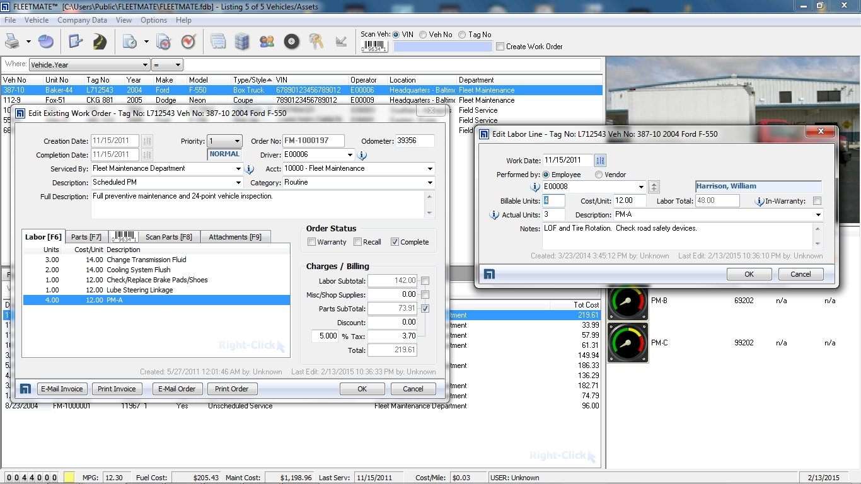Open the Vehicle.Year field selector dropdown
Screen dimensions: 861x484
coord(144,64)
